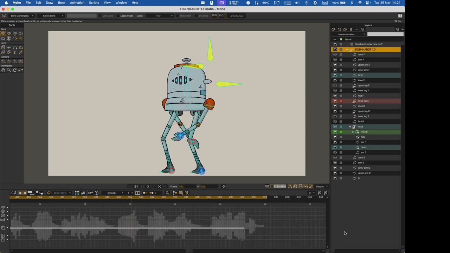Open the Scripts menu
The image size is (450, 253).
click(x=94, y=3)
